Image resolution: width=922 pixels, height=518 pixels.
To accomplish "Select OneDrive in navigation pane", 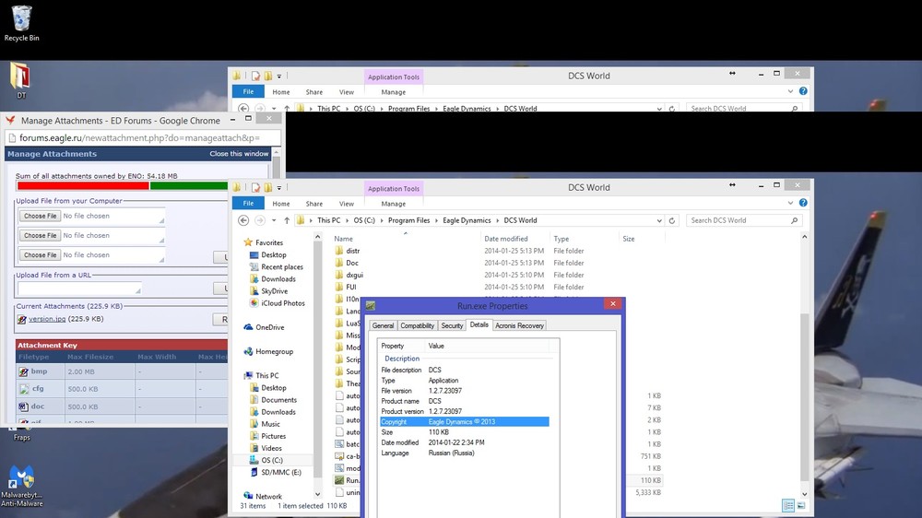I will (x=269, y=327).
